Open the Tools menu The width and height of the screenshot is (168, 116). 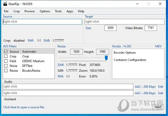click(x=58, y=11)
